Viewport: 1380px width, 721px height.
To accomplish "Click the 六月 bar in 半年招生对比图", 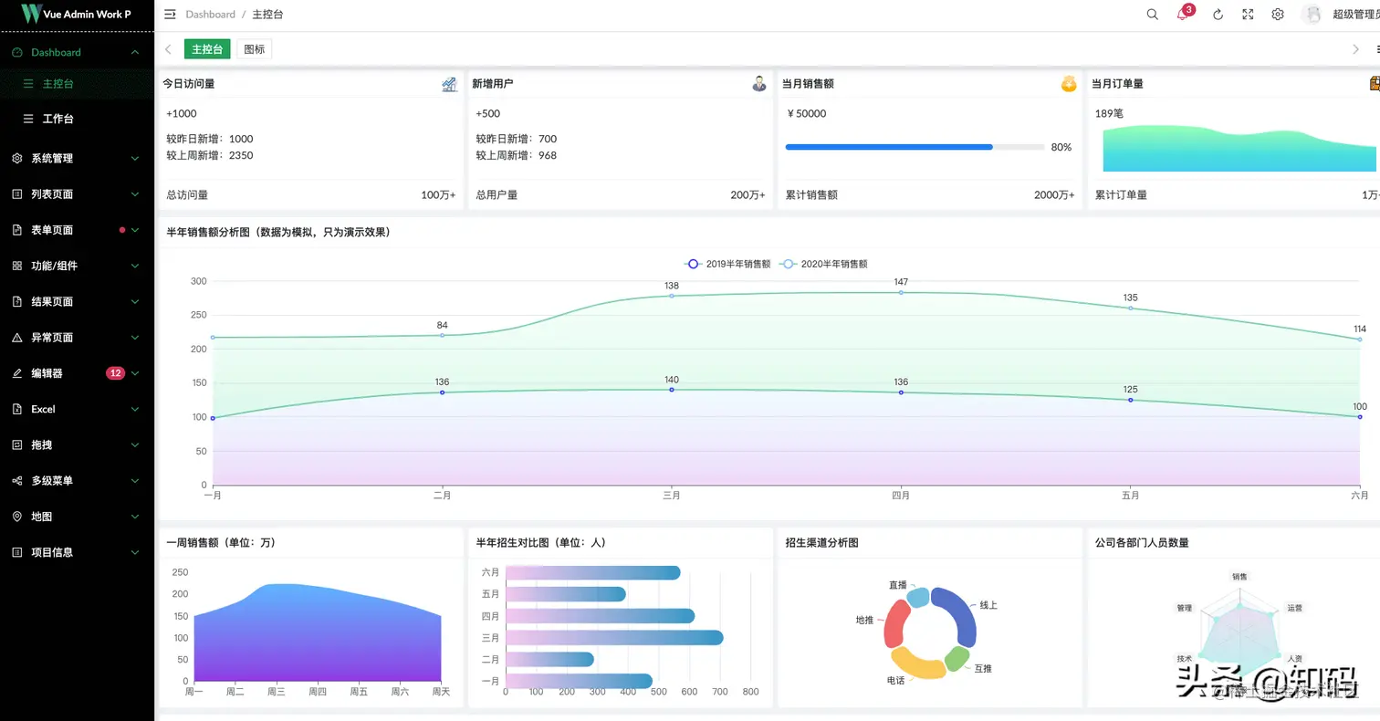I will tap(593, 572).
